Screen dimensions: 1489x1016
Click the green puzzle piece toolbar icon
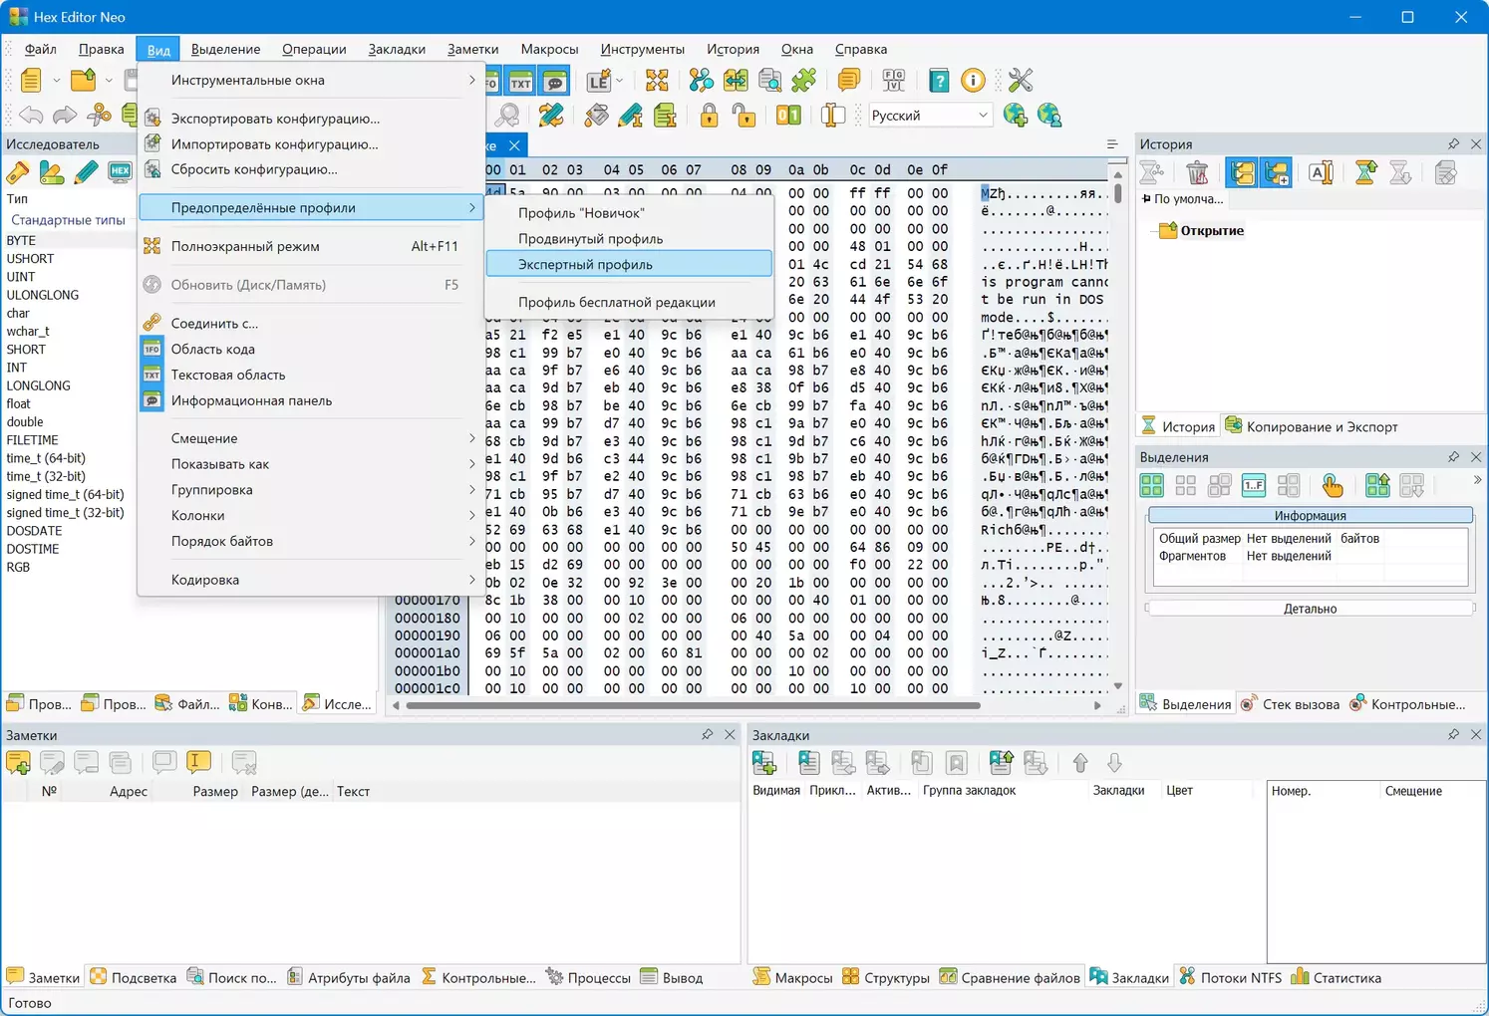804,81
